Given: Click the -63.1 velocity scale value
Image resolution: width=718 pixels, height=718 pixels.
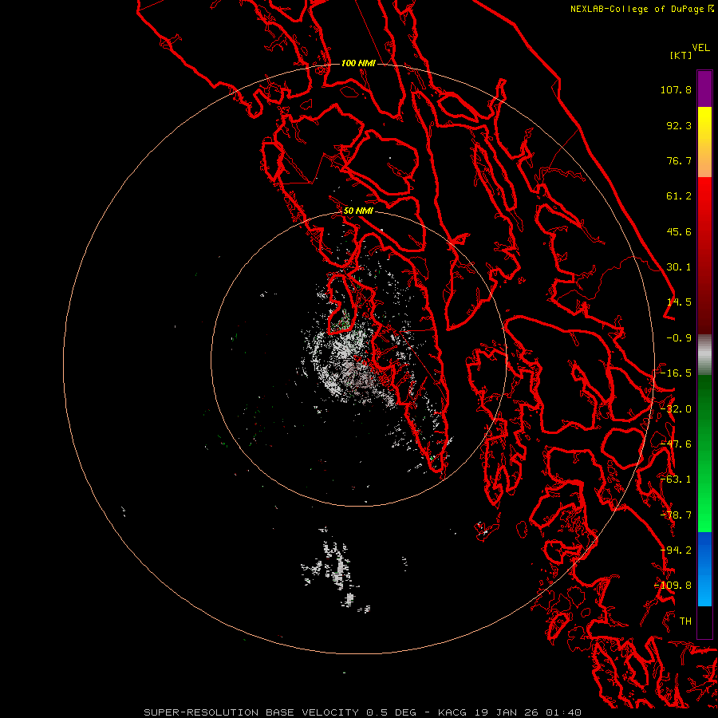Looking at the screenshot, I should (676, 479).
